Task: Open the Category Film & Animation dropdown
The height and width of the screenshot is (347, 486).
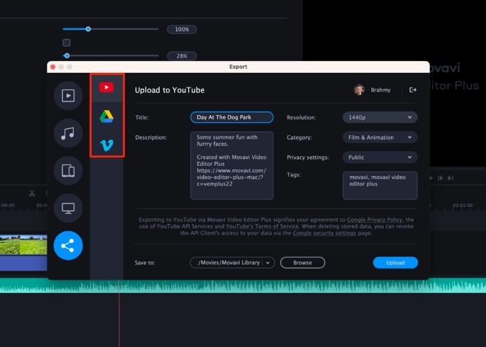Action: click(x=380, y=137)
